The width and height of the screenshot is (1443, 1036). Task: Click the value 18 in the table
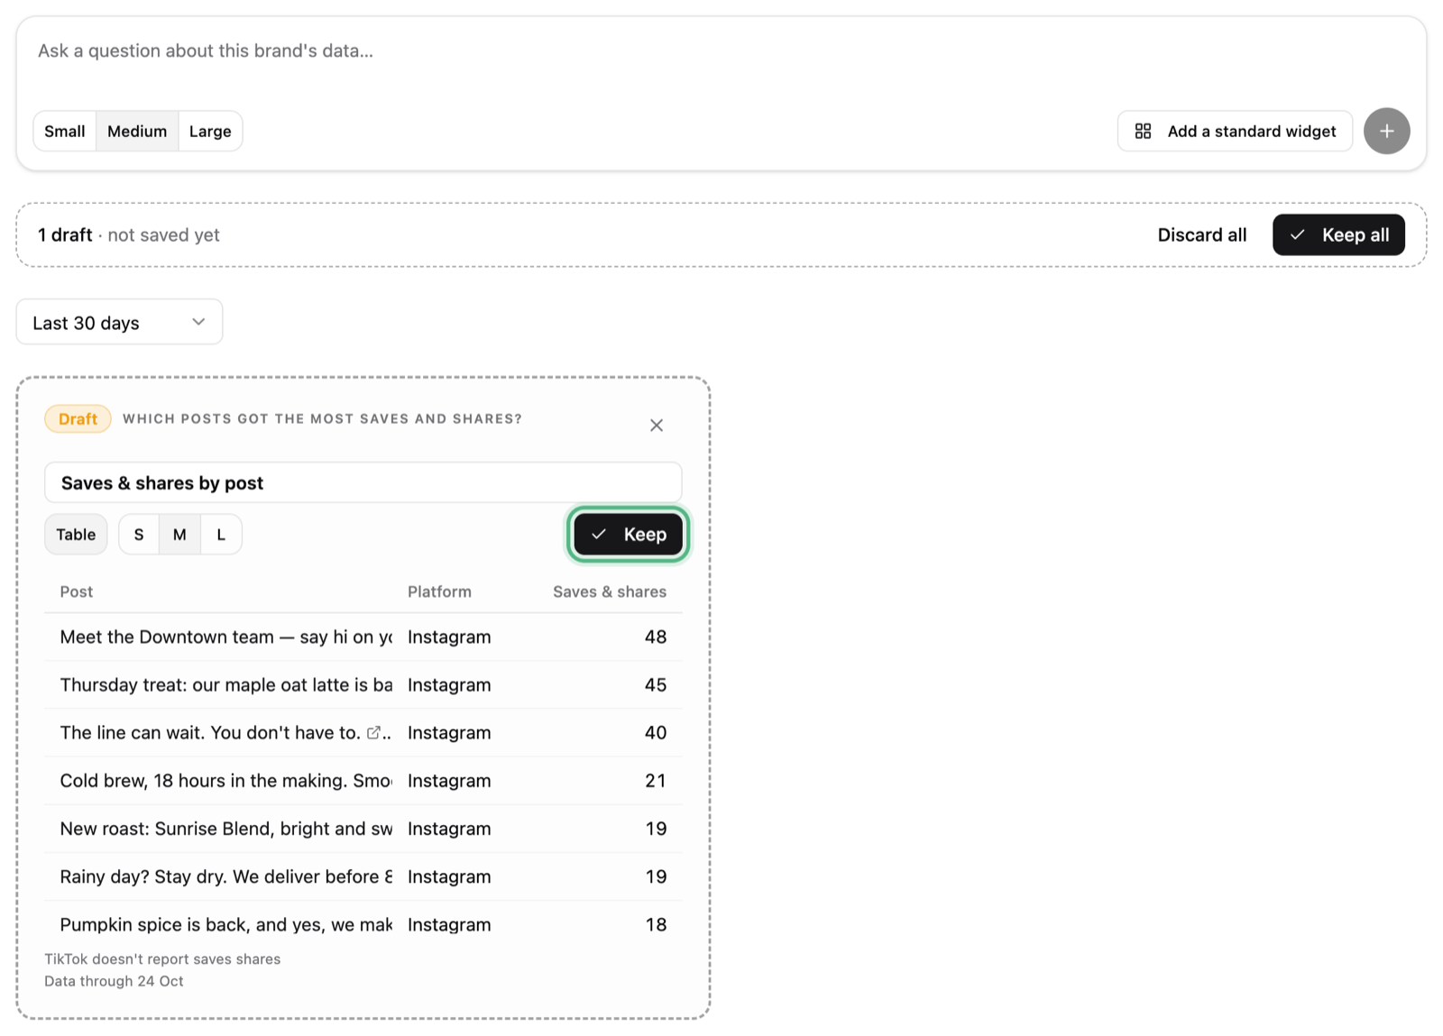(656, 924)
